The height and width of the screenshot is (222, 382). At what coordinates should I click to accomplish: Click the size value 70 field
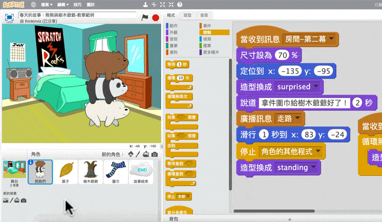pyautogui.click(x=282, y=55)
